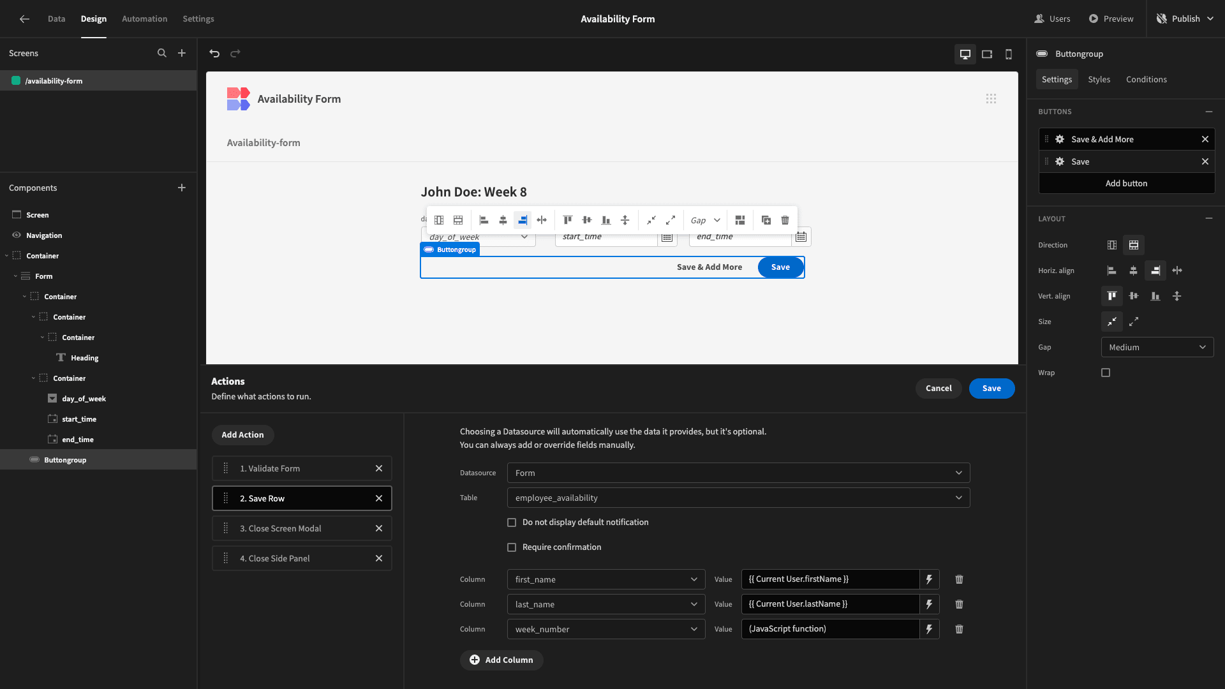Viewport: 1225px width, 689px height.
Task: Set horizontal align to center in Layout
Action: tap(1133, 270)
